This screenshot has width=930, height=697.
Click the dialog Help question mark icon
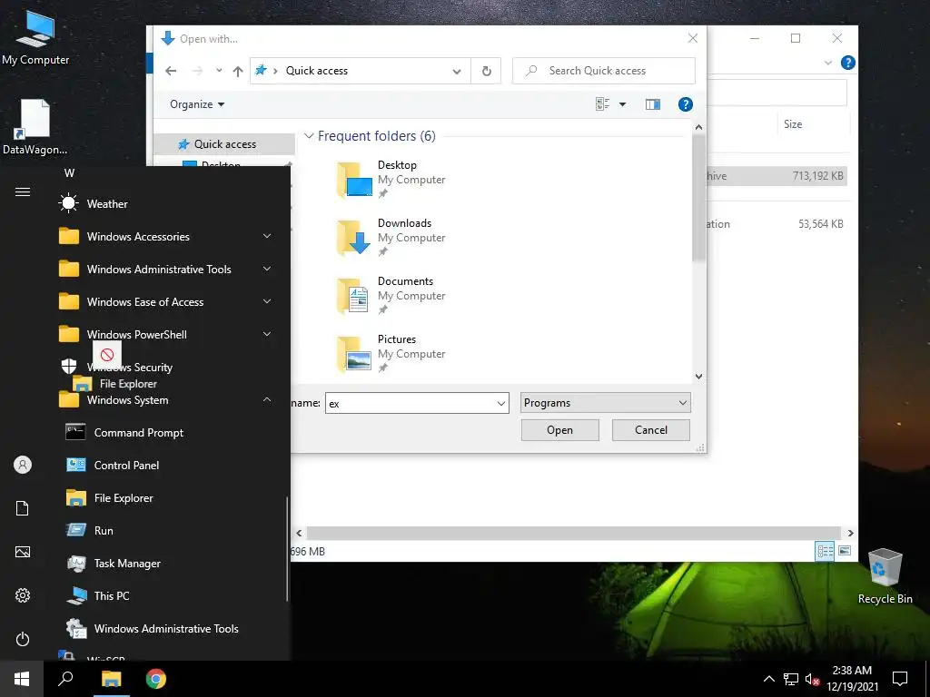point(685,104)
